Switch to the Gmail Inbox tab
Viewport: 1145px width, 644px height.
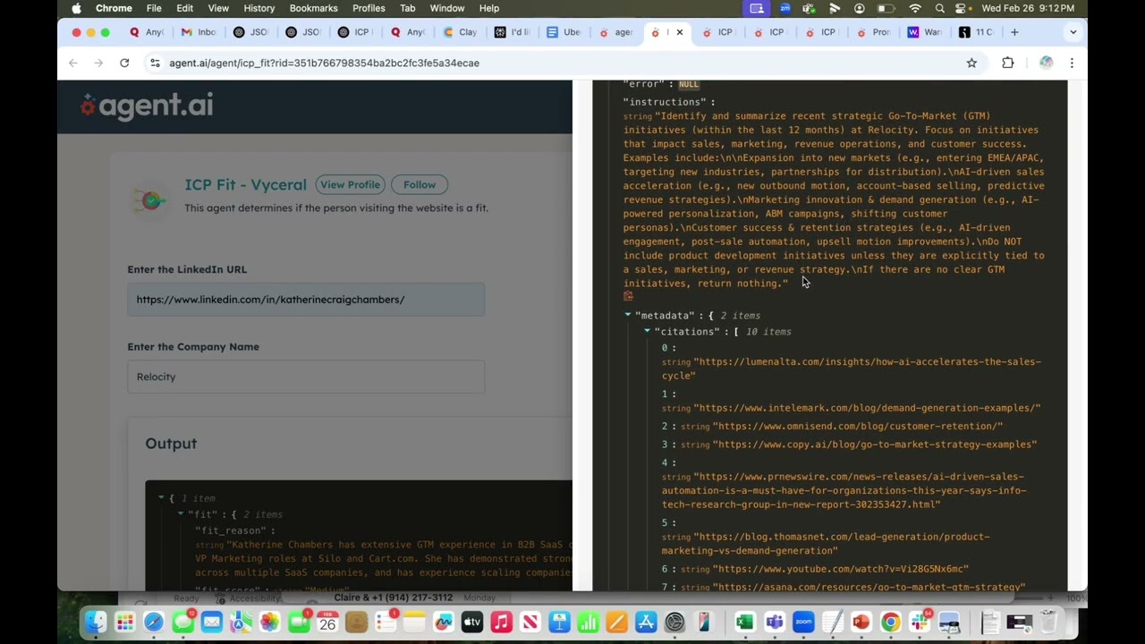(x=199, y=32)
